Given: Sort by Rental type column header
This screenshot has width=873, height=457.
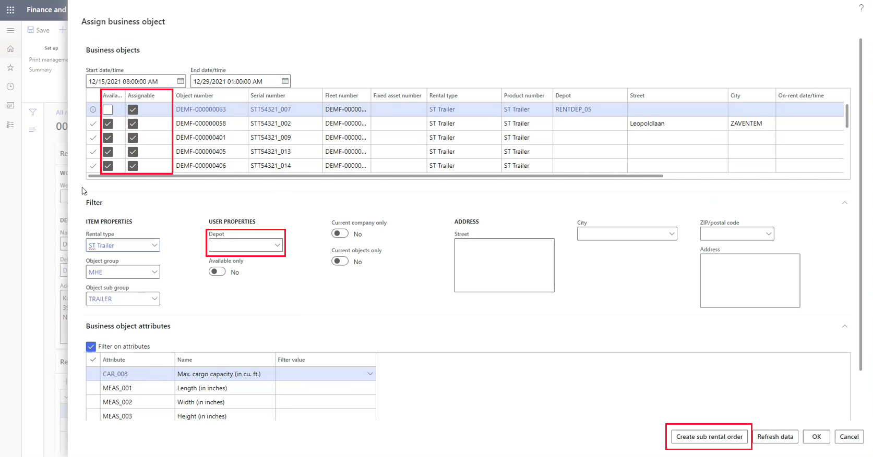Looking at the screenshot, I should coord(443,95).
